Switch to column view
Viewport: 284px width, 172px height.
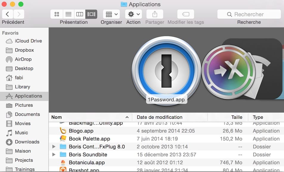click(80, 14)
